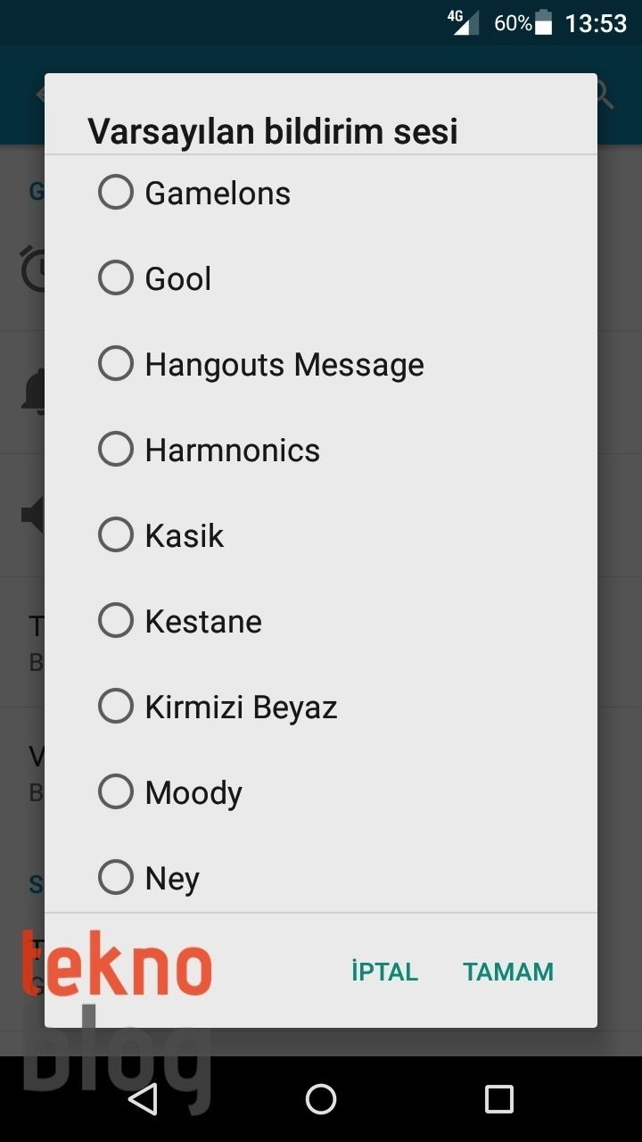
Task: Tap the clock showing 13:53
Action: [596, 23]
